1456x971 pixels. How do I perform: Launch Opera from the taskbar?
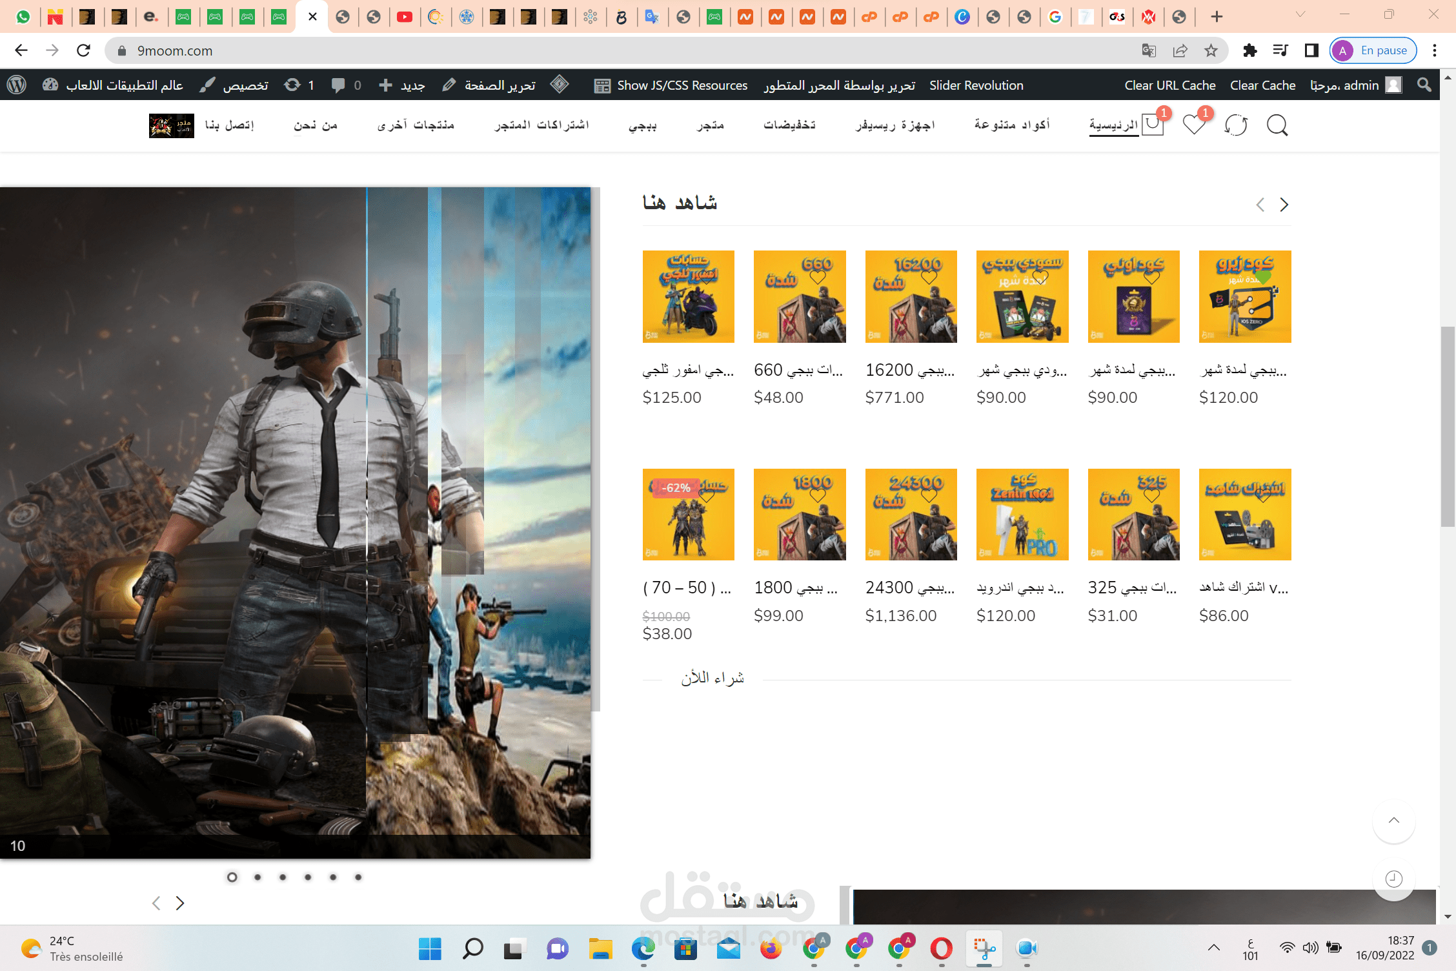942,948
